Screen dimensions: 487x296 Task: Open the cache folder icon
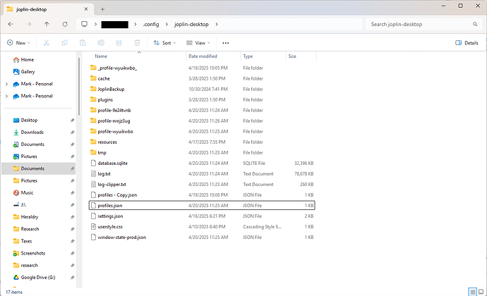(93, 78)
